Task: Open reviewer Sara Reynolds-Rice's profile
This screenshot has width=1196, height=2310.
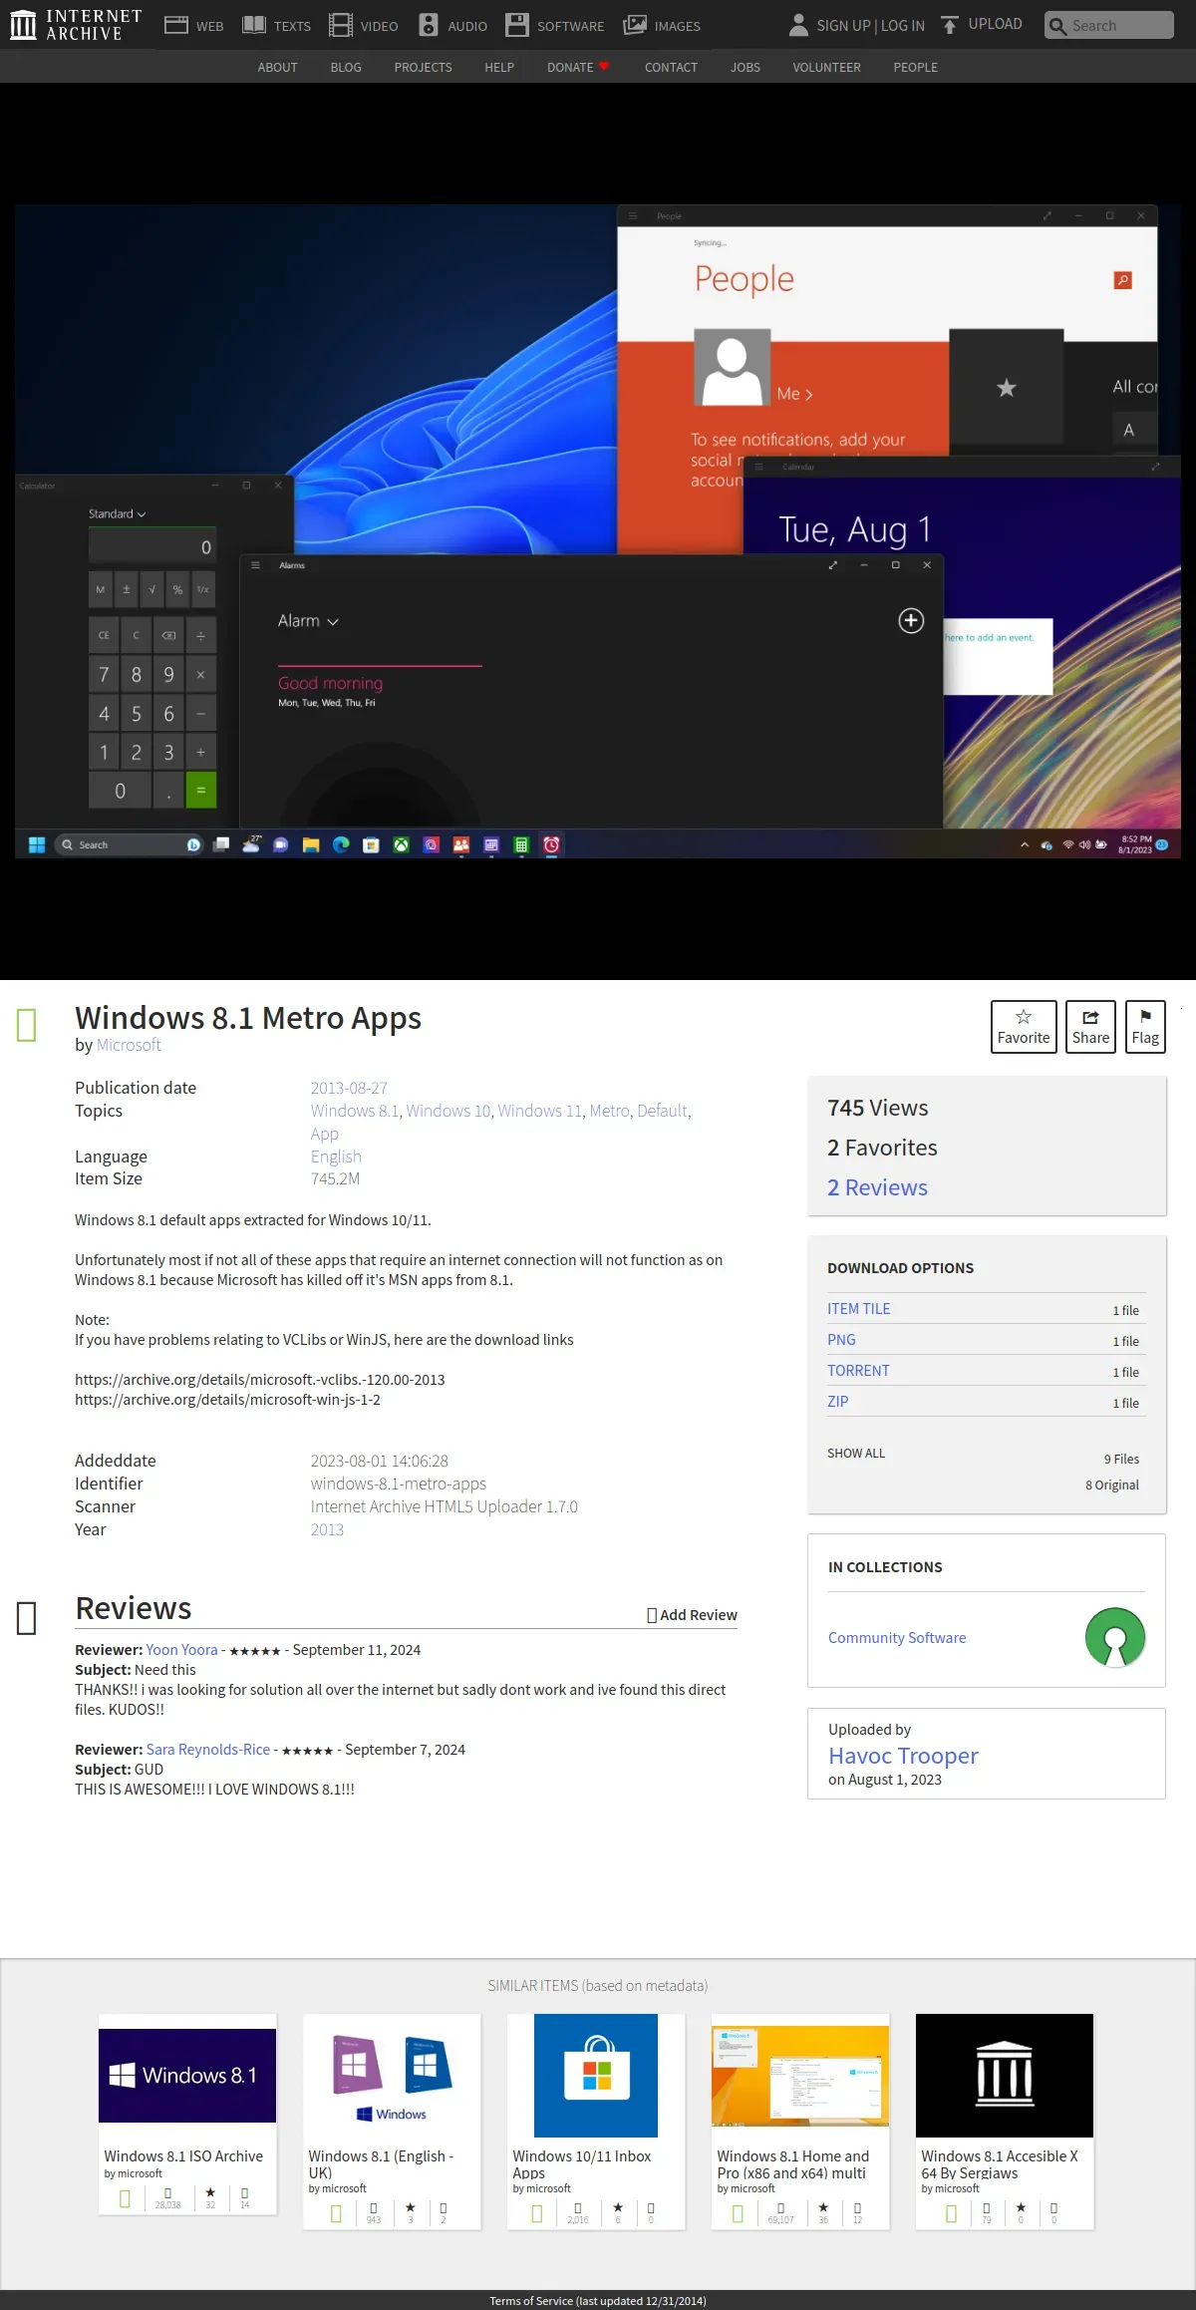Action: coord(208,1750)
